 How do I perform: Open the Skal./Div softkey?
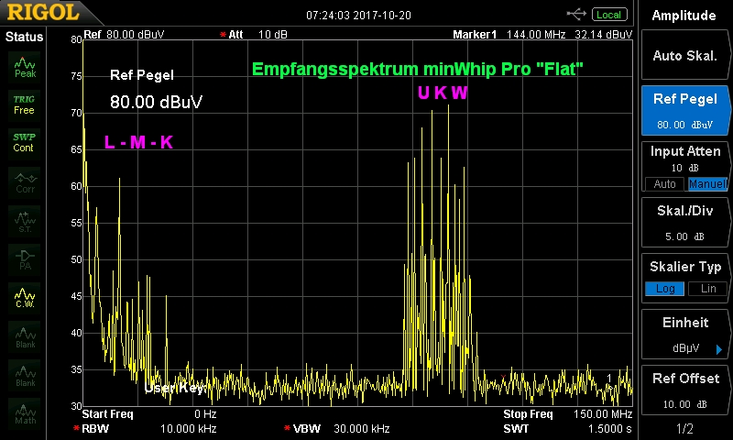(684, 223)
